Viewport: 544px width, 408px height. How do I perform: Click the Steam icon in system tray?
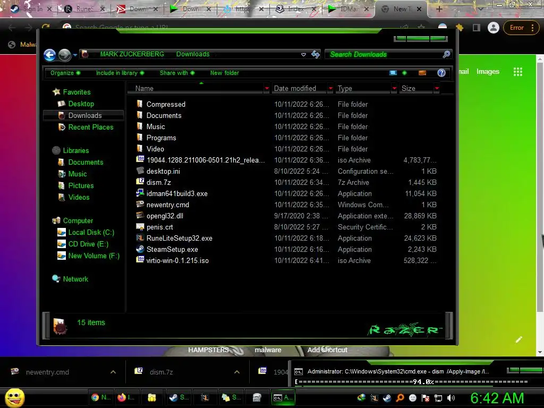coord(387,398)
